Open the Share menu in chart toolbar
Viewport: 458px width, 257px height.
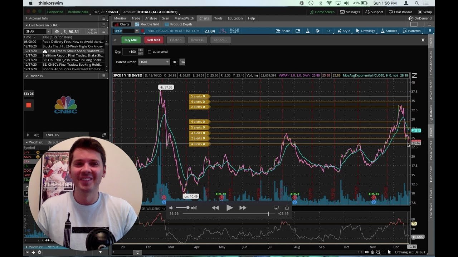[283, 31]
